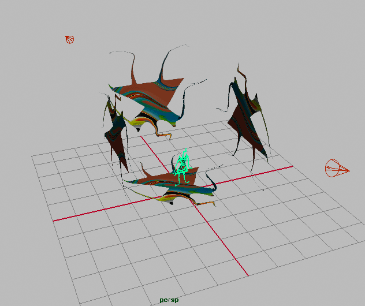Viewport: 365px width, 306px height.
Task: Select the small red light icon top-left
Action: click(x=69, y=40)
